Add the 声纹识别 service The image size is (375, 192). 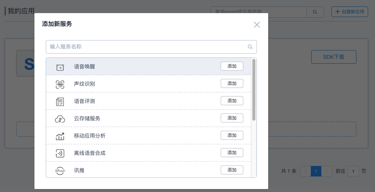coord(232,84)
